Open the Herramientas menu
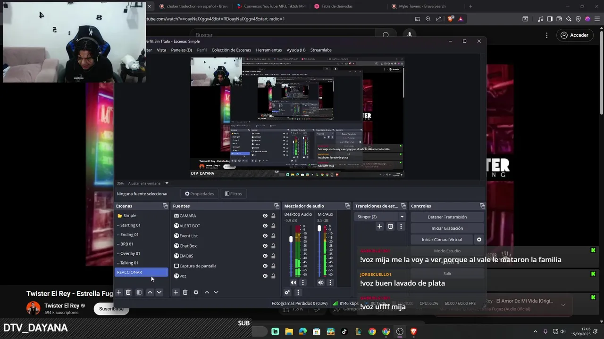Screen dimensions: 604x339 (269, 50)
